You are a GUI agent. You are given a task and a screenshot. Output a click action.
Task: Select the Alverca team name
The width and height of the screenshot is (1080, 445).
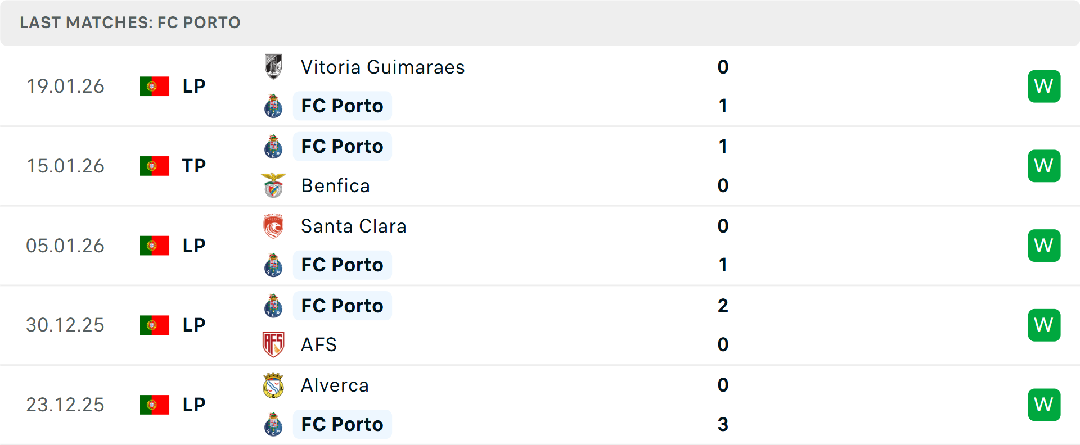(335, 385)
